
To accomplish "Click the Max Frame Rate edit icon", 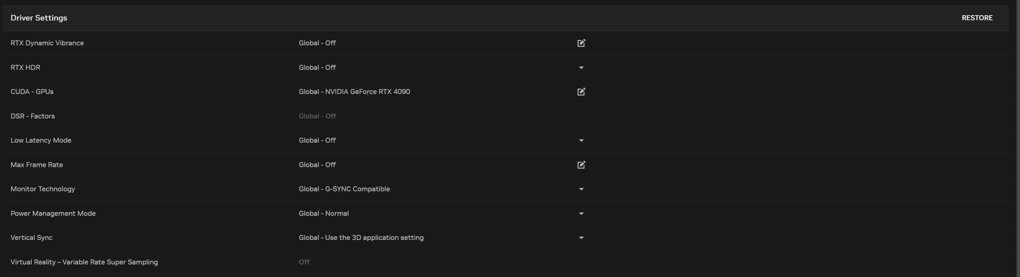I will (581, 165).
